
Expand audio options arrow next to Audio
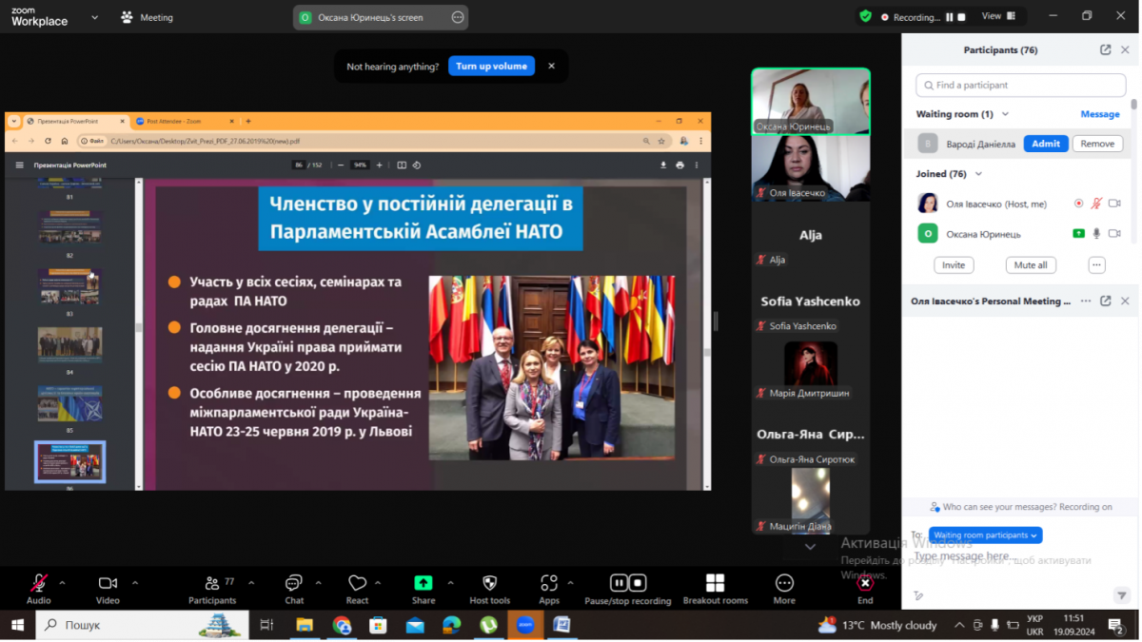[x=63, y=582]
